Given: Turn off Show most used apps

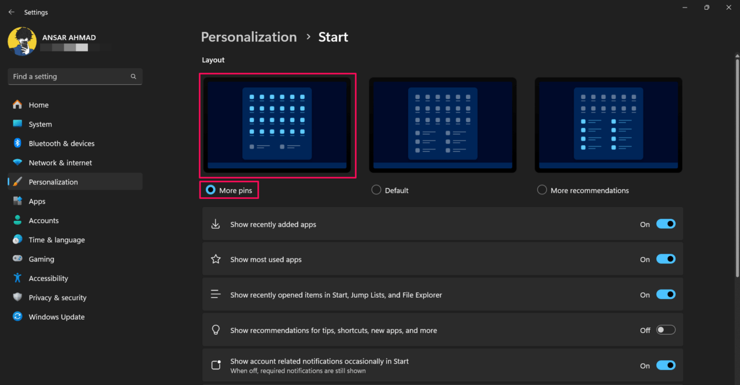Looking at the screenshot, I should click(665, 260).
